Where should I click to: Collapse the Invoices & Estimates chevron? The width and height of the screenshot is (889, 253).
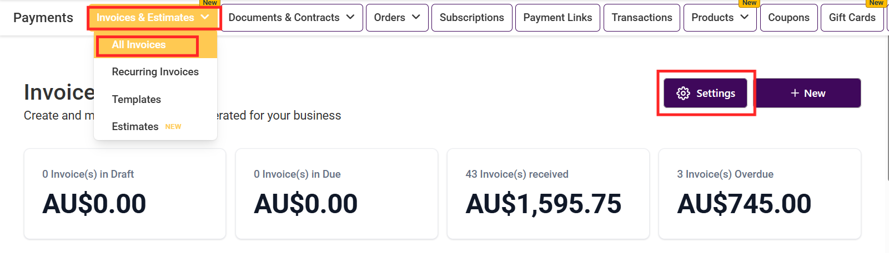pos(205,17)
